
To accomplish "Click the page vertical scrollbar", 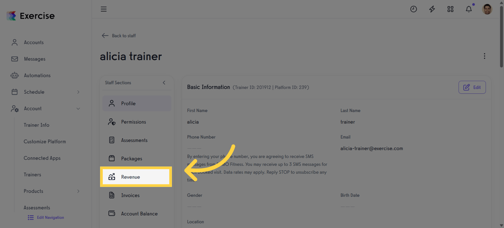I will pos(501,36).
